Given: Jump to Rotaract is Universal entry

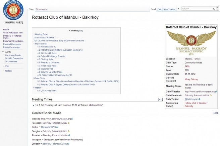Looking at the screenshot, I should coord(48,62).
